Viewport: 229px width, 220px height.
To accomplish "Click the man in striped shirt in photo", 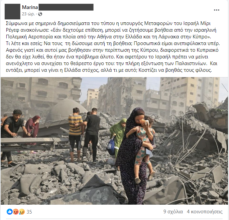I will 75,135.
